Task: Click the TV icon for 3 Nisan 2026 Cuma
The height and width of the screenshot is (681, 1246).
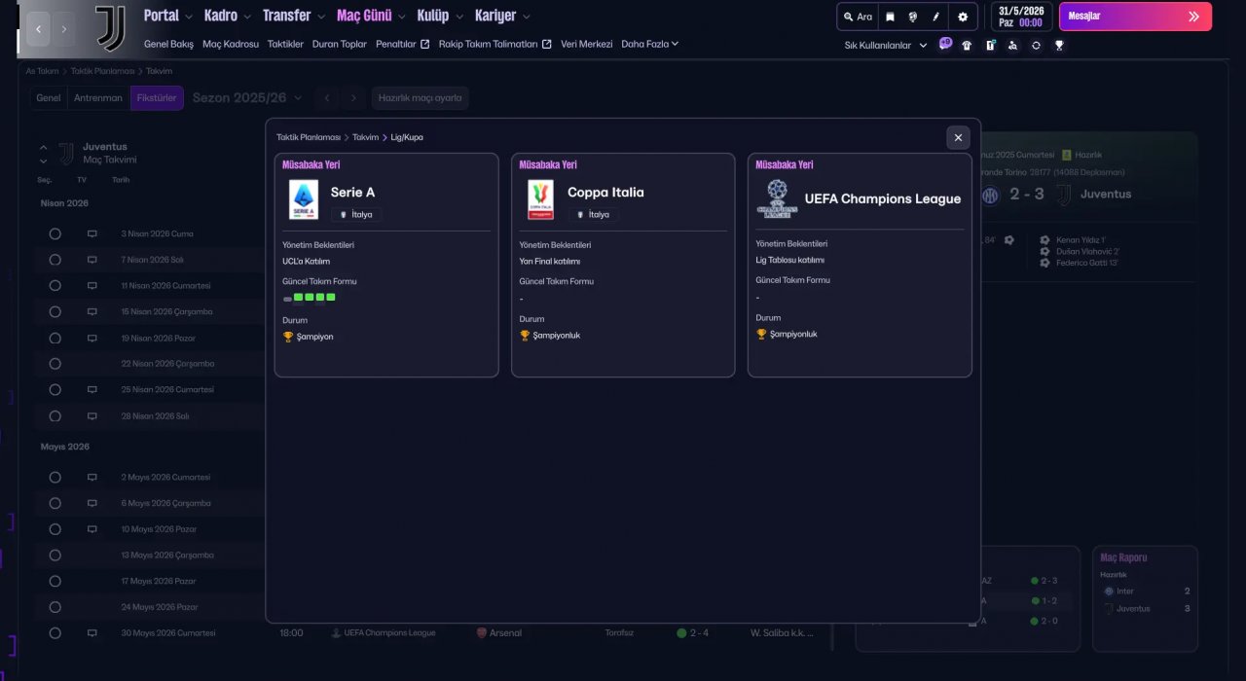Action: coord(92,234)
